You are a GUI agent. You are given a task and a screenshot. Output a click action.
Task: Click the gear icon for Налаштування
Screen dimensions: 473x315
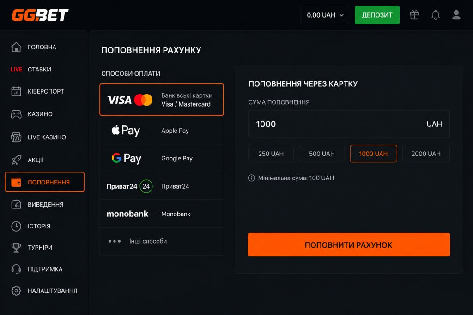click(x=16, y=291)
